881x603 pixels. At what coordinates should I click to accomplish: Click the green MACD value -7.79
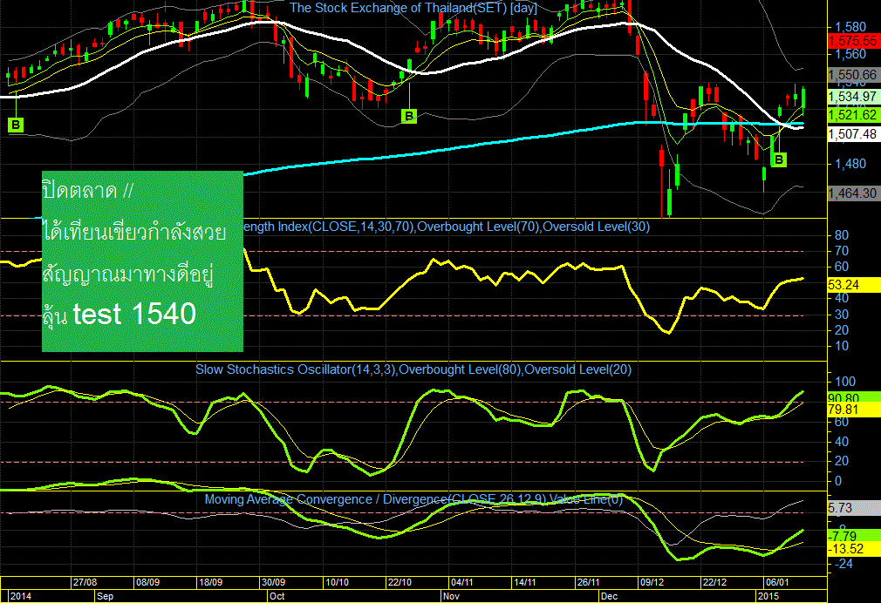click(x=852, y=536)
